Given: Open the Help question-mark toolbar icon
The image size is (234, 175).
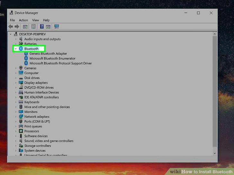Looking at the screenshot, I should [x=42, y=27].
